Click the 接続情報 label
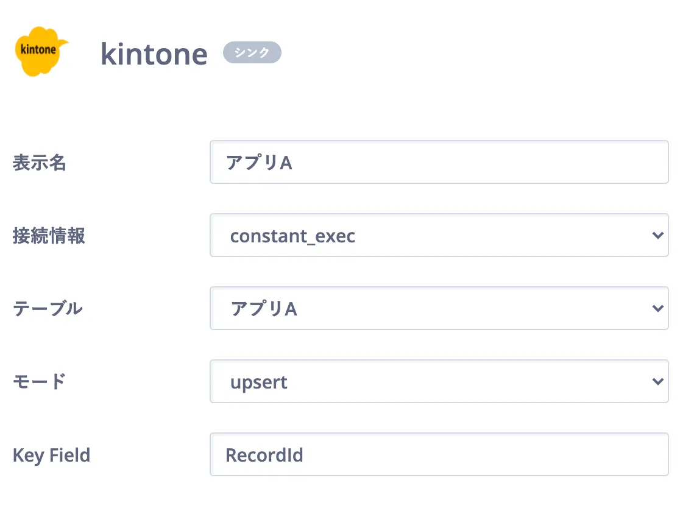This screenshot has width=680, height=514. click(49, 236)
